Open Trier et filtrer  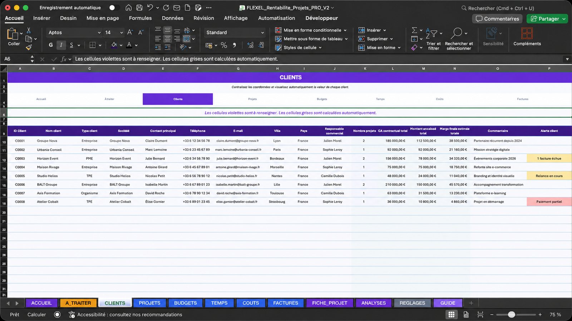click(x=433, y=39)
